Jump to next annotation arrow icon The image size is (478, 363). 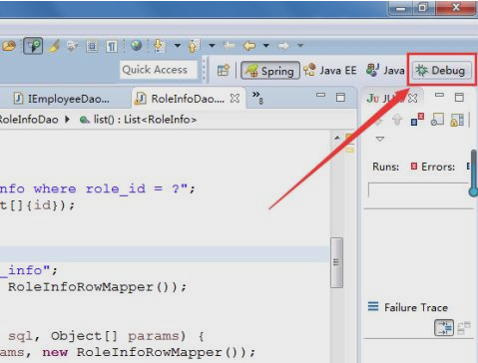160,45
